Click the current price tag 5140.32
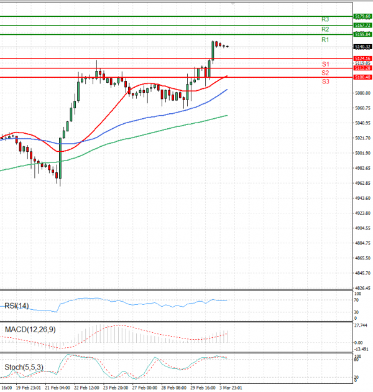The height and width of the screenshot is (392, 373). coord(363,47)
